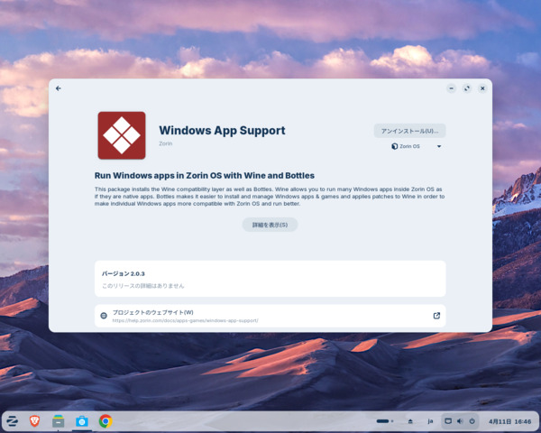Open the Zorin OS source dropdown
Image resolution: width=541 pixels, height=433 pixels.
[x=416, y=146]
